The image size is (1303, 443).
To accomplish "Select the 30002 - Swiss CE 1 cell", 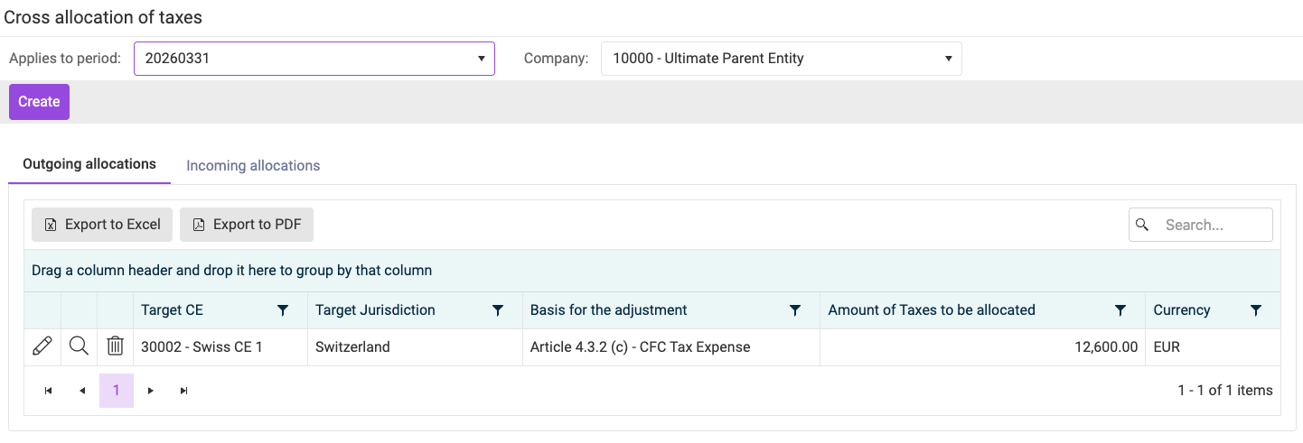I will click(220, 347).
